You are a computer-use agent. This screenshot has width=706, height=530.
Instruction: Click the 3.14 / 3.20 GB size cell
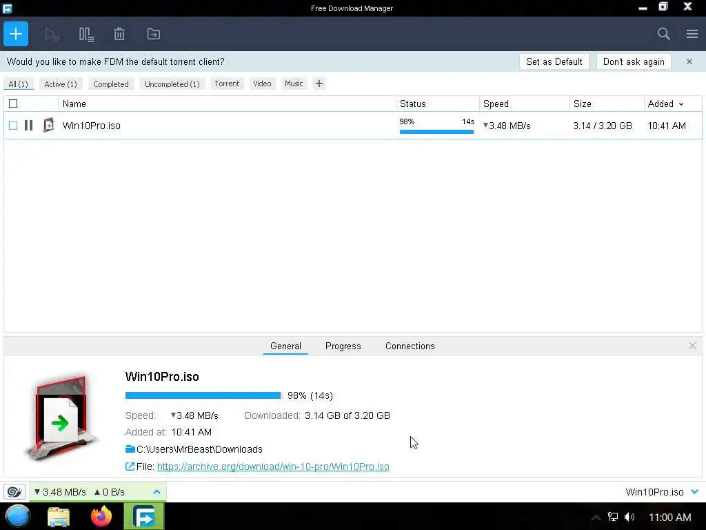(x=603, y=126)
